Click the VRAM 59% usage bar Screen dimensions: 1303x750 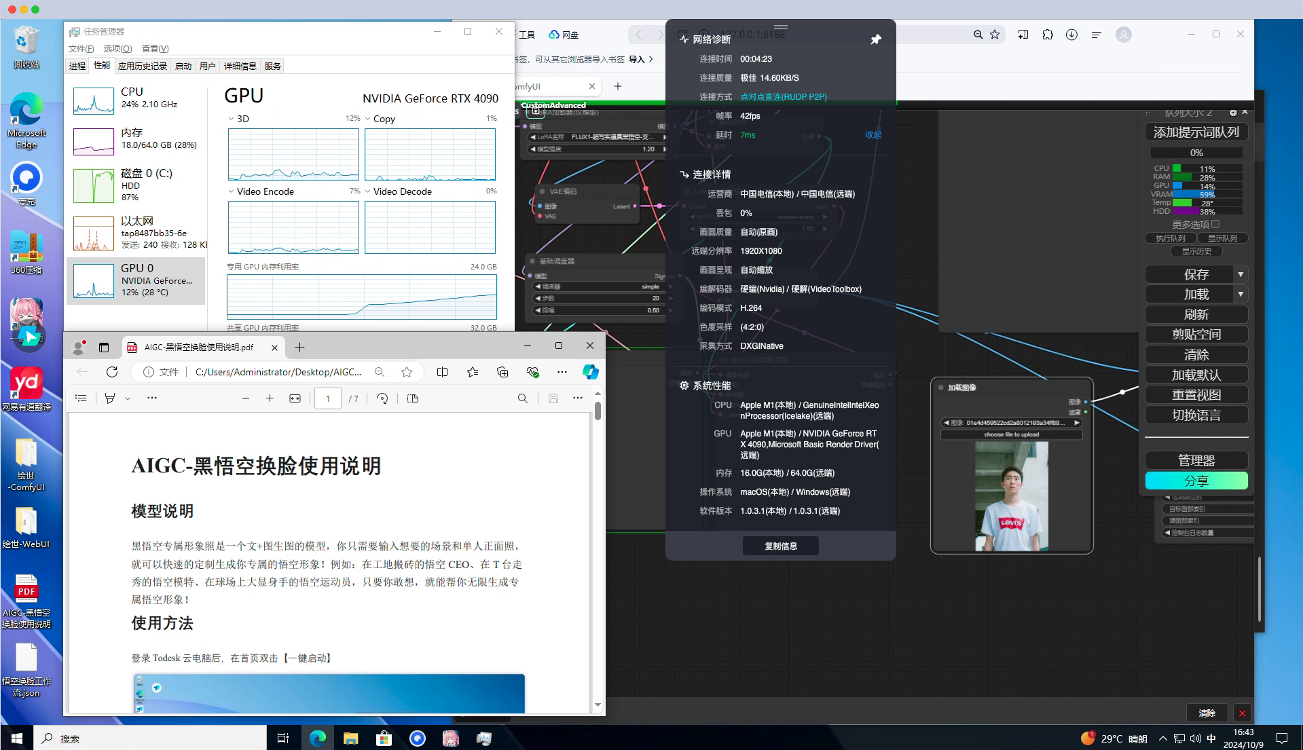pyautogui.click(x=1207, y=194)
